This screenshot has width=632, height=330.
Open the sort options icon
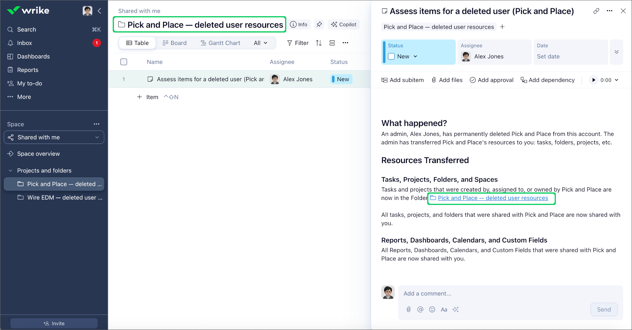[x=318, y=43]
